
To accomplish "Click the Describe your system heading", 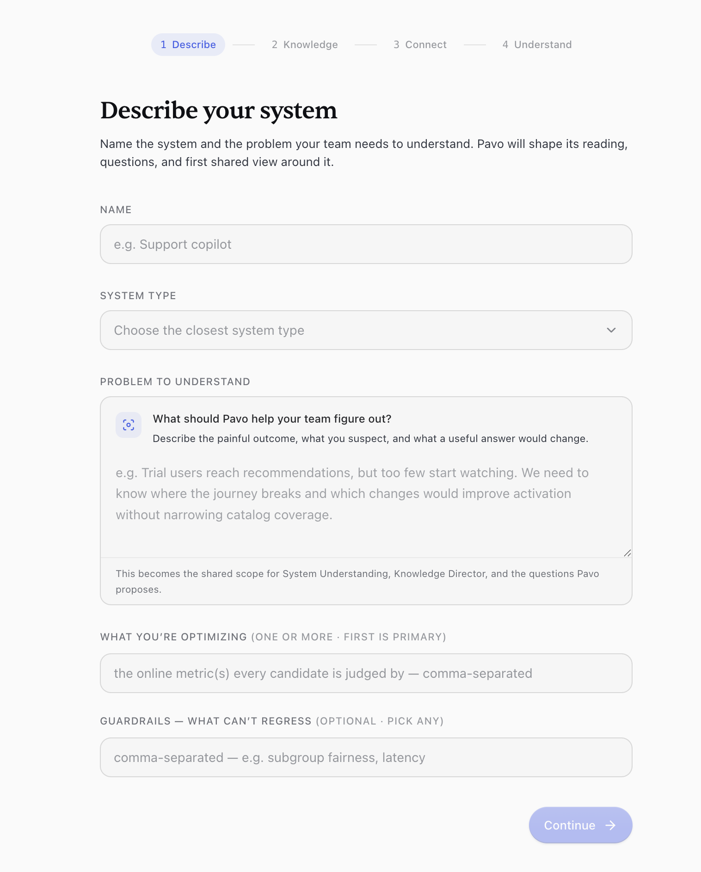I will click(x=219, y=111).
